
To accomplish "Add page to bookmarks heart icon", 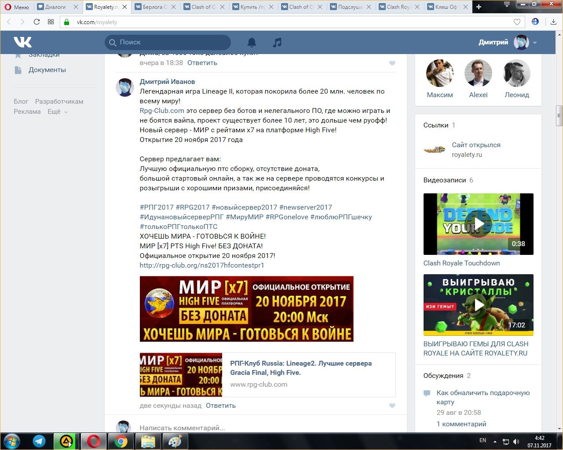I will pos(517,22).
